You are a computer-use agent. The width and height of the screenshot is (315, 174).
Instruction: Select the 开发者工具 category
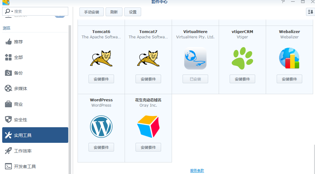click(35, 166)
